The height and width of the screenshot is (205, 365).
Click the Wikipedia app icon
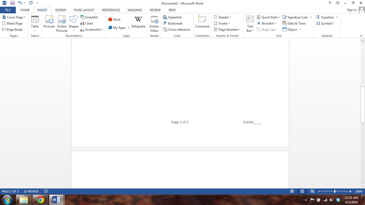point(138,22)
